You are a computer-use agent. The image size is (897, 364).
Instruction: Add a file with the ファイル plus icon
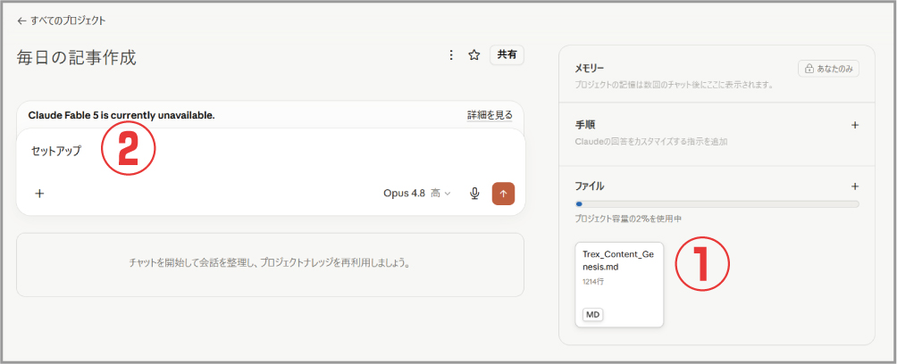click(x=855, y=186)
